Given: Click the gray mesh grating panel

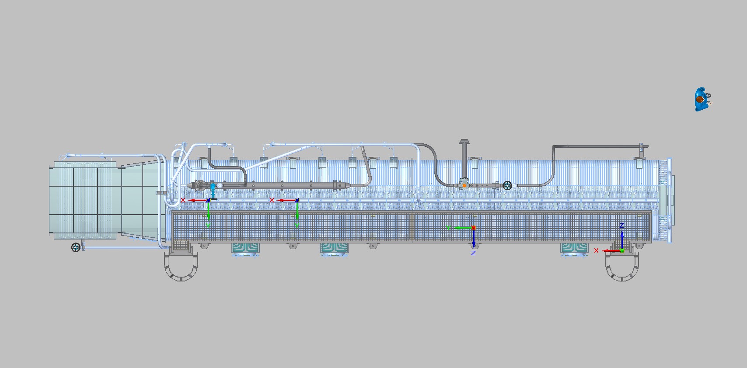Looking at the screenshot, I should (412, 226).
